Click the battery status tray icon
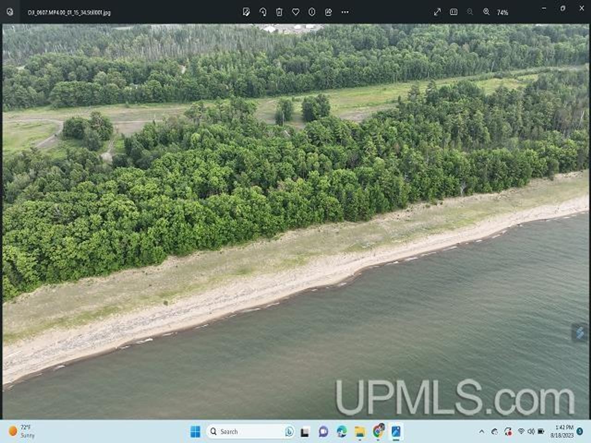Screen dimensions: 591x443 (x=541, y=431)
